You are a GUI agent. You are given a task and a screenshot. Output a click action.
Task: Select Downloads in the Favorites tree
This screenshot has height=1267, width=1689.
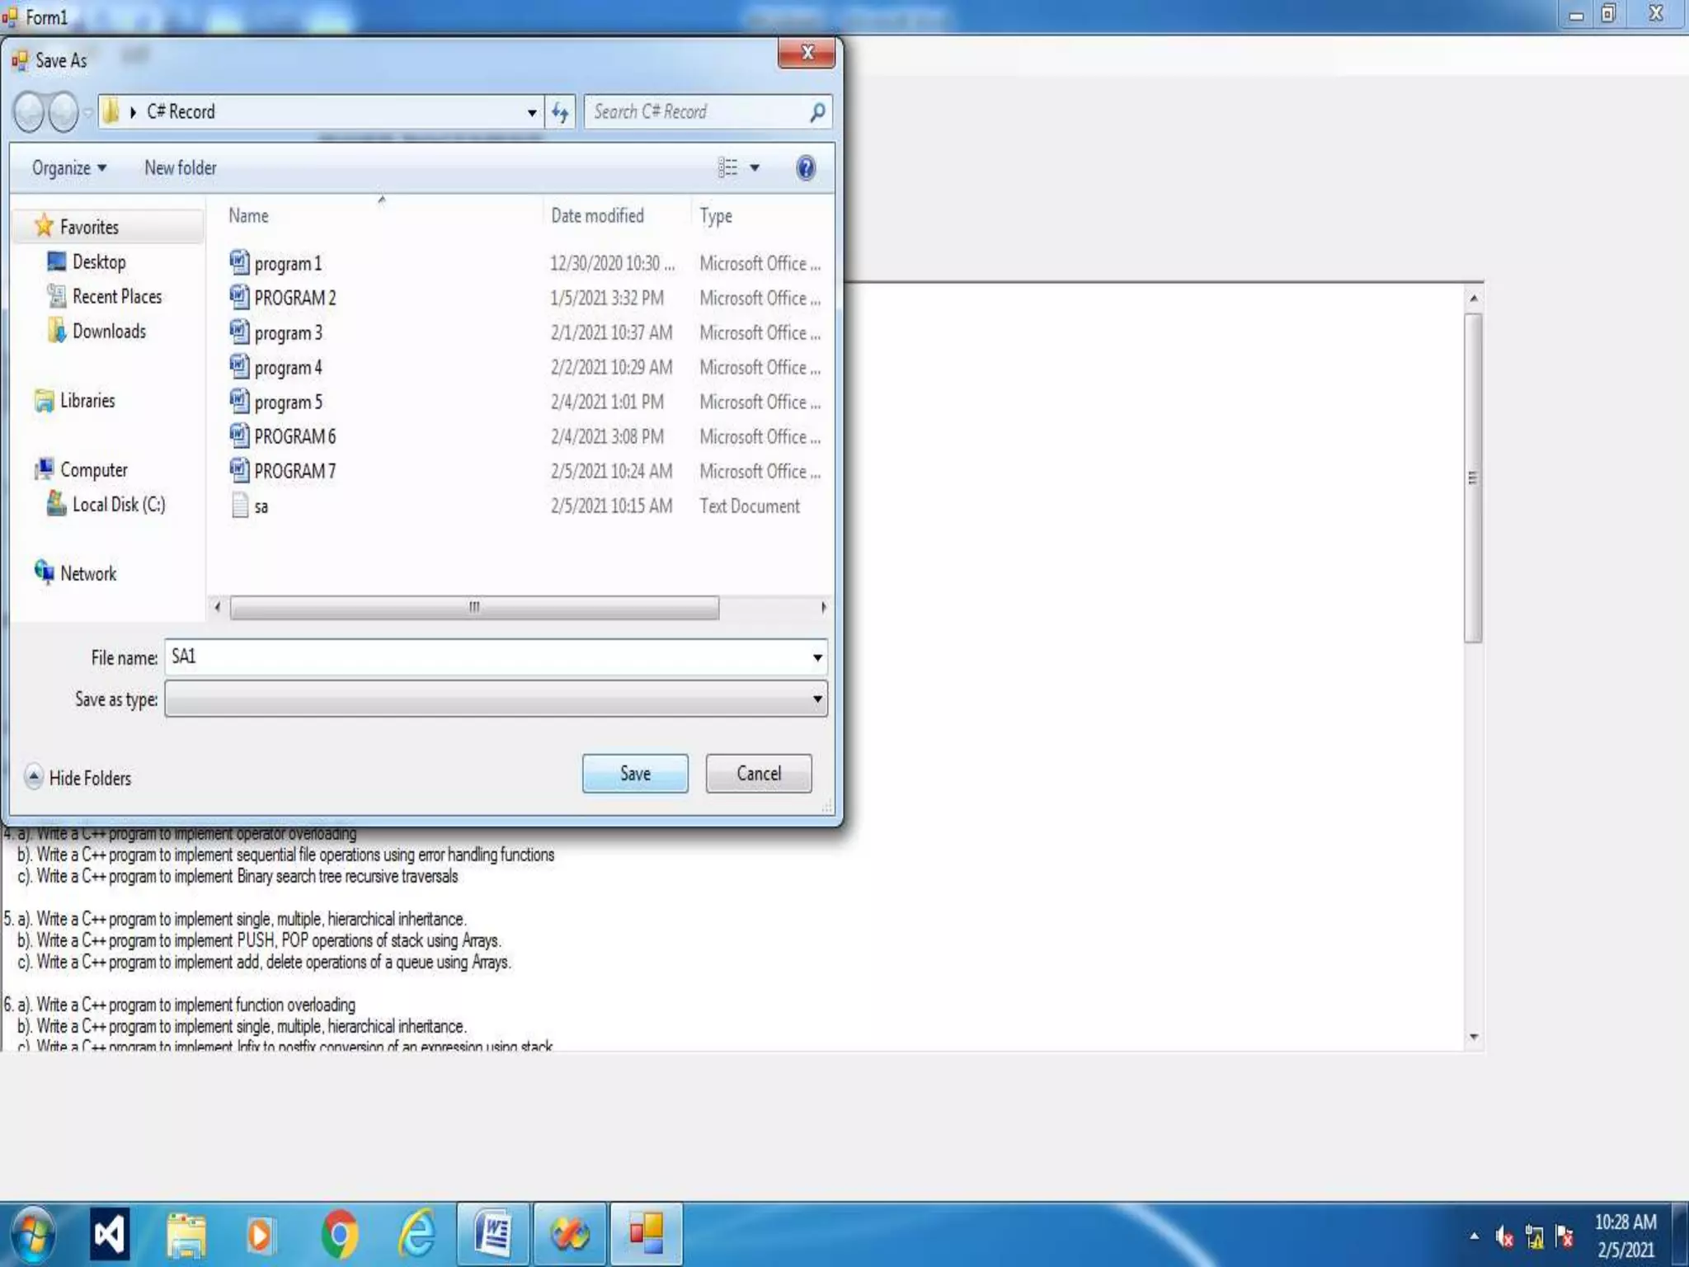[109, 332]
